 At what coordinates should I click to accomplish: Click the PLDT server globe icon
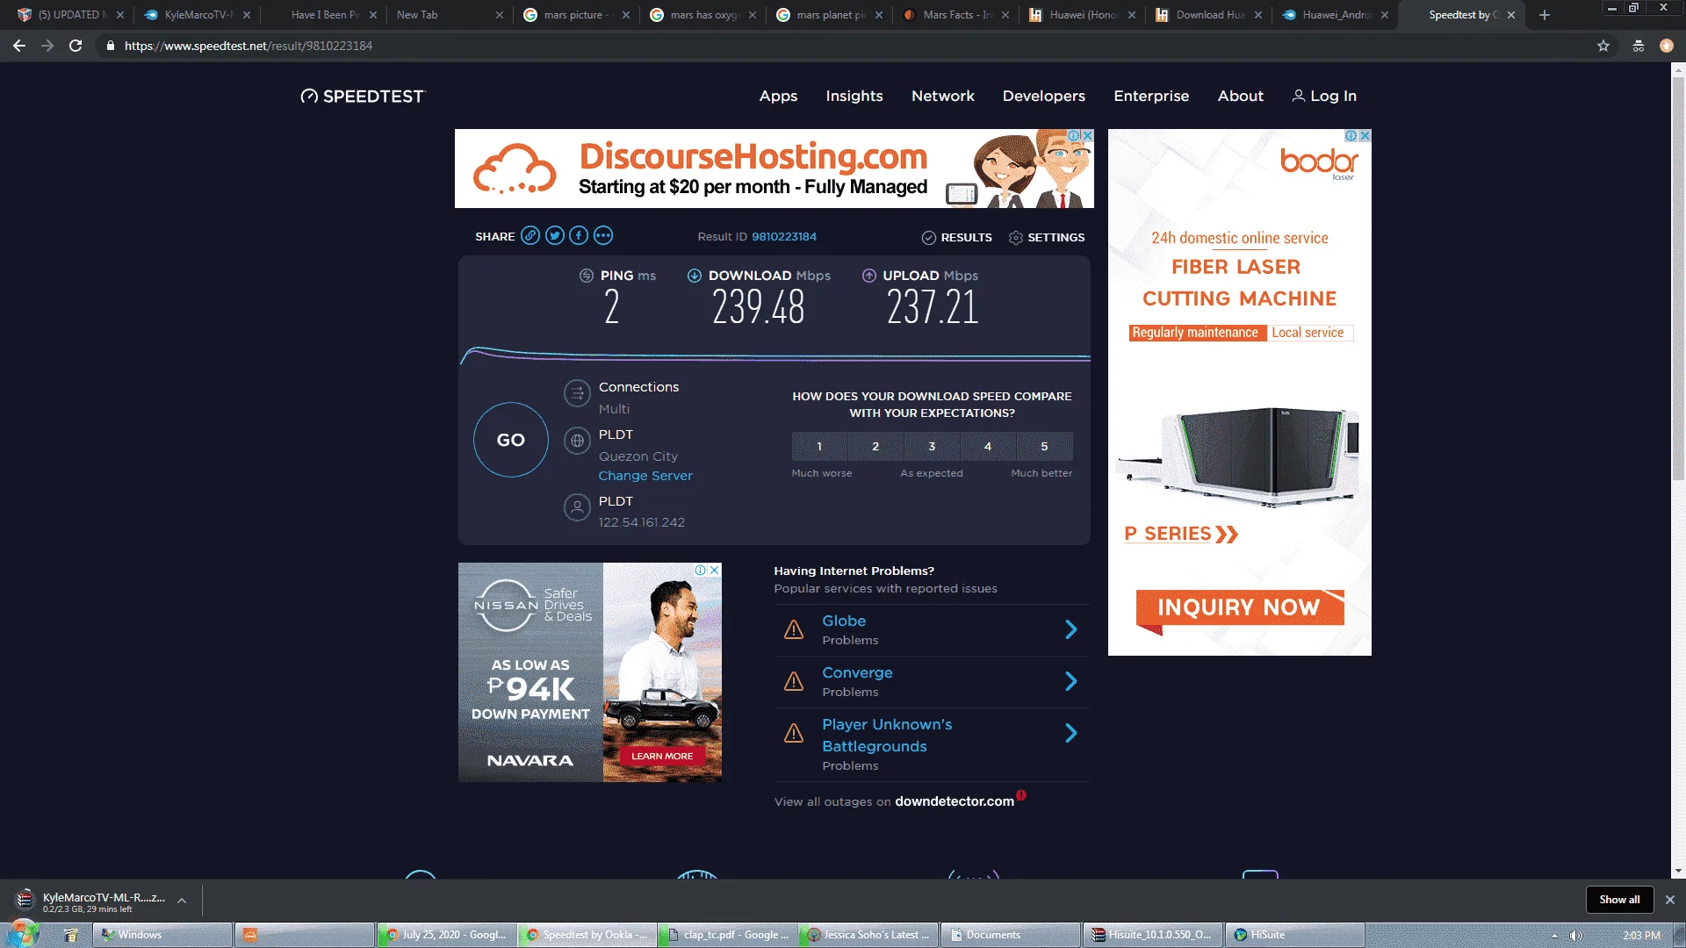577,441
